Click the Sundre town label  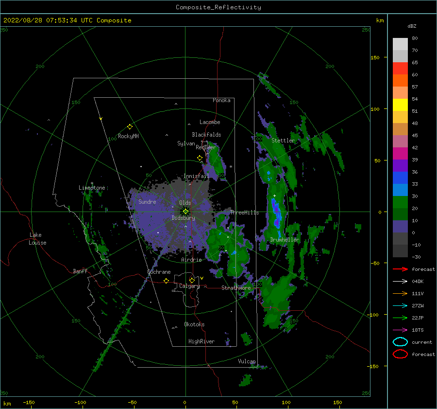pyautogui.click(x=147, y=202)
